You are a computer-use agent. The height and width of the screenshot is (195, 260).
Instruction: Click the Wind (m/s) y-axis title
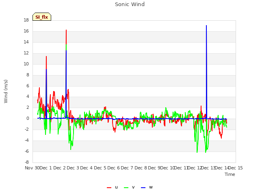click(x=6, y=91)
